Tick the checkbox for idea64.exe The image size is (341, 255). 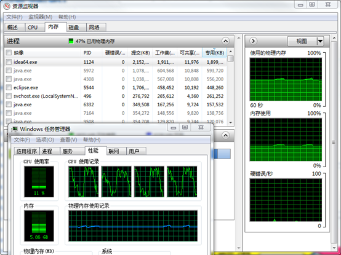click(9, 62)
